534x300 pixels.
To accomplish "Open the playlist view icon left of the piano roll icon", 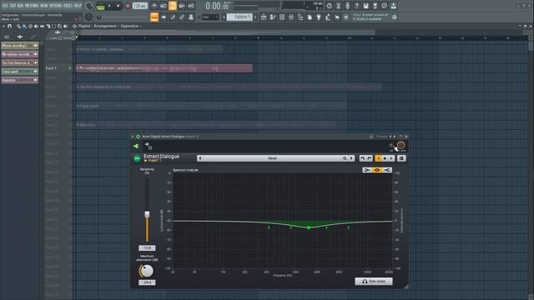I will [x=264, y=17].
